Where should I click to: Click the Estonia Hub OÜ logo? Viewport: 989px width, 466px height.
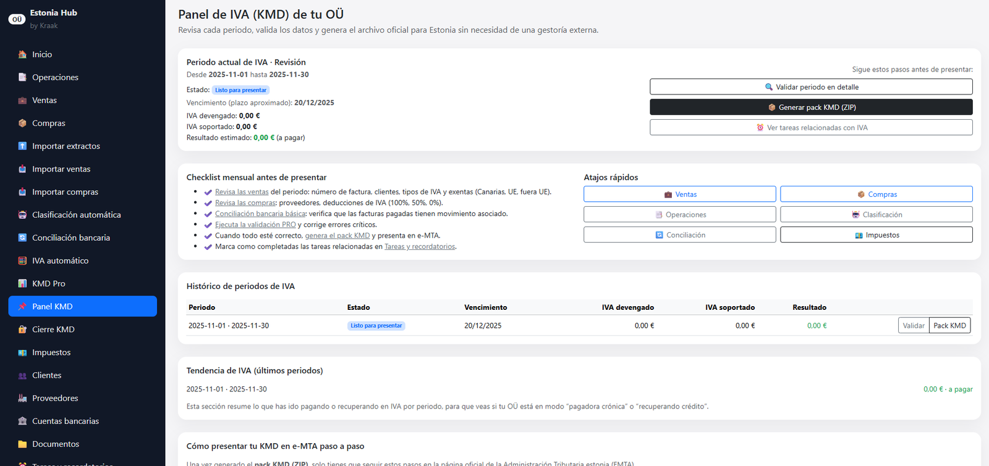[x=17, y=19]
